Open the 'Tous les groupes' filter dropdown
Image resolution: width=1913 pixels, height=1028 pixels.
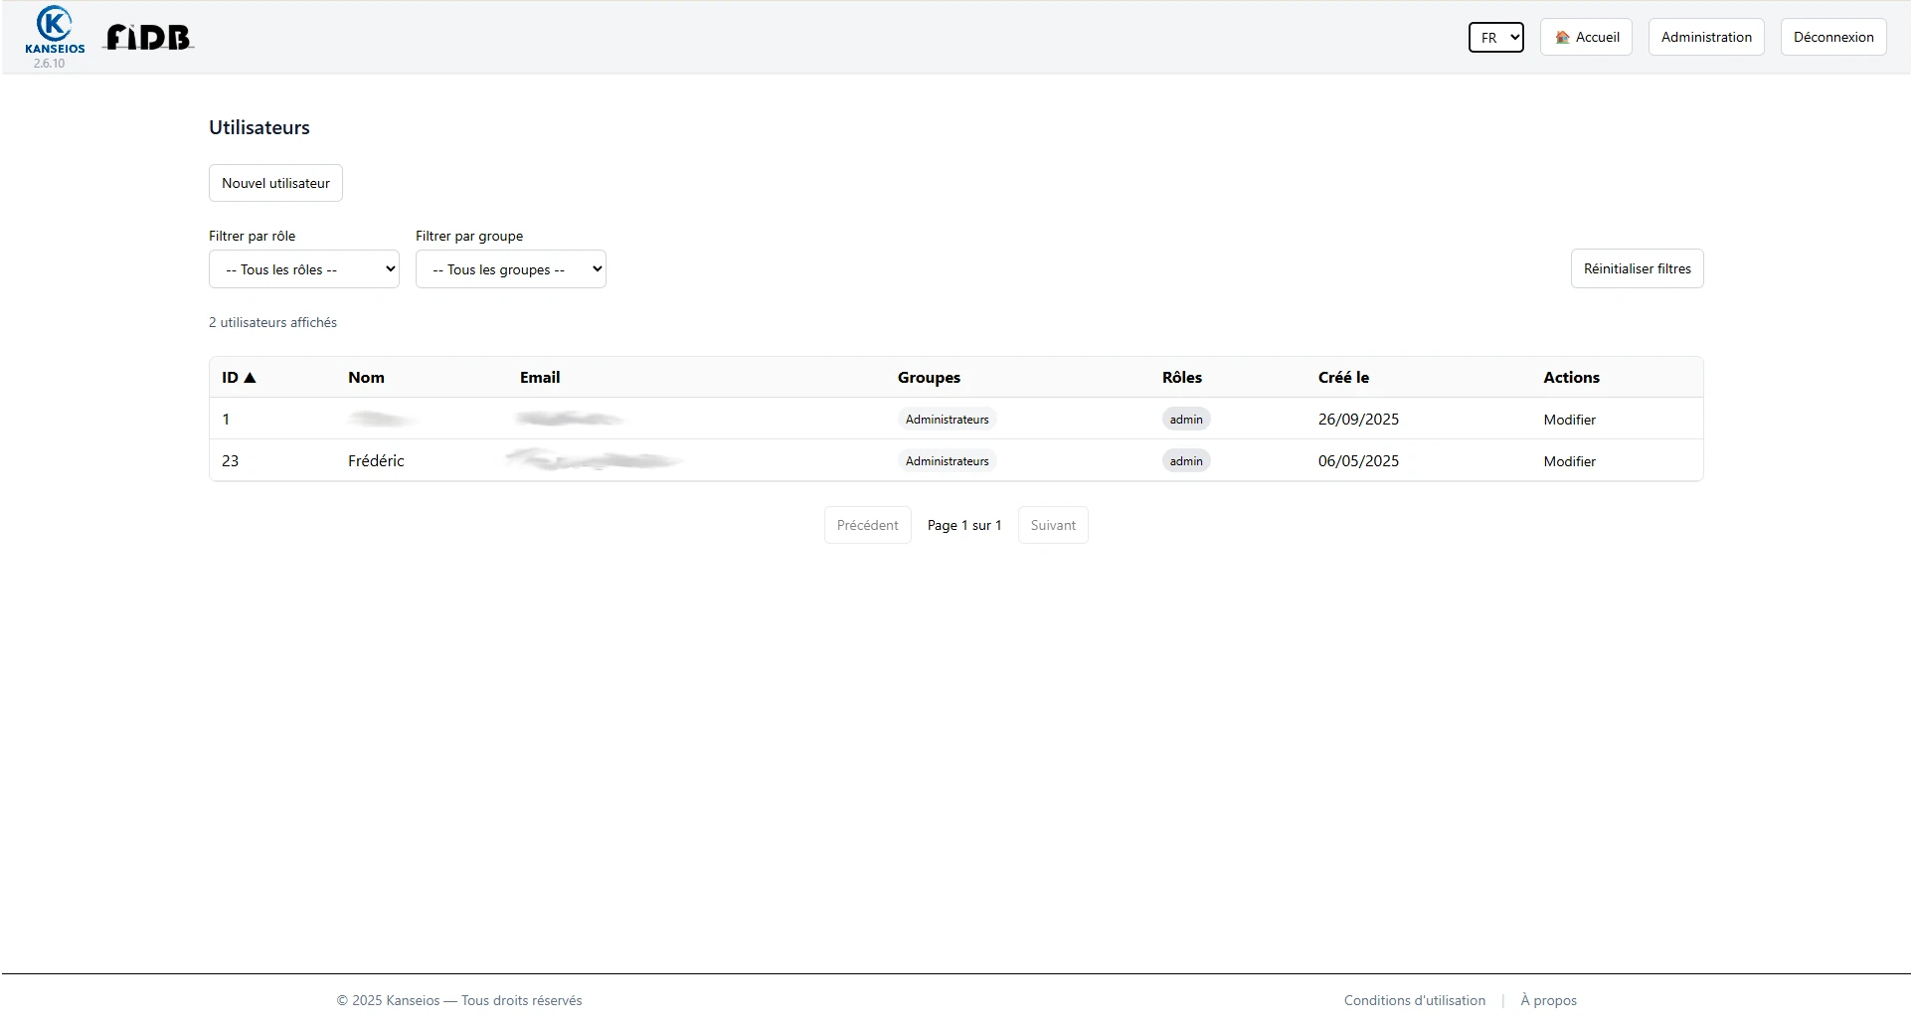(511, 268)
